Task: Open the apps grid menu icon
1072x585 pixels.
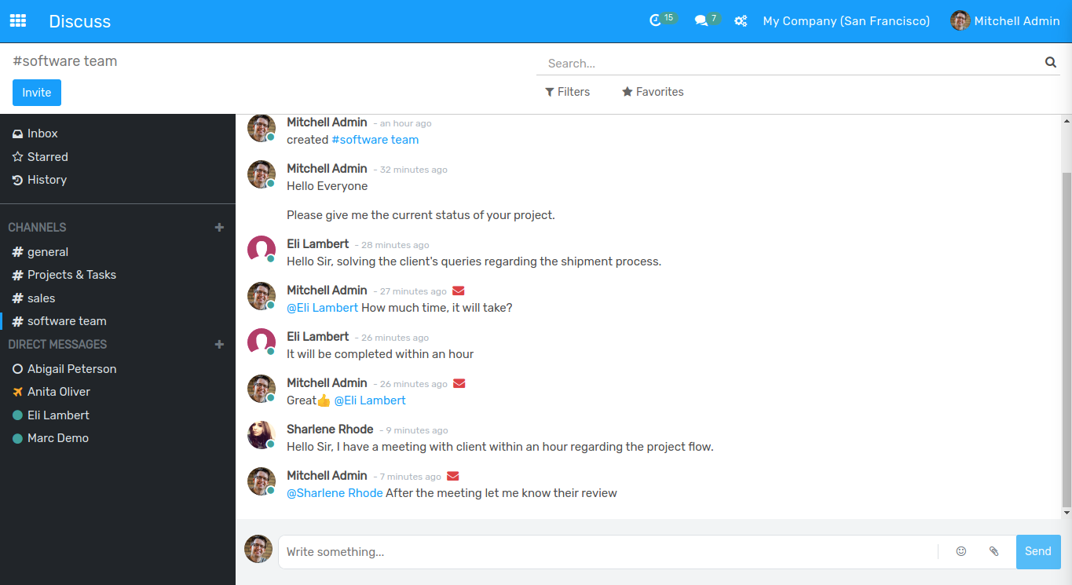Action: (x=17, y=21)
